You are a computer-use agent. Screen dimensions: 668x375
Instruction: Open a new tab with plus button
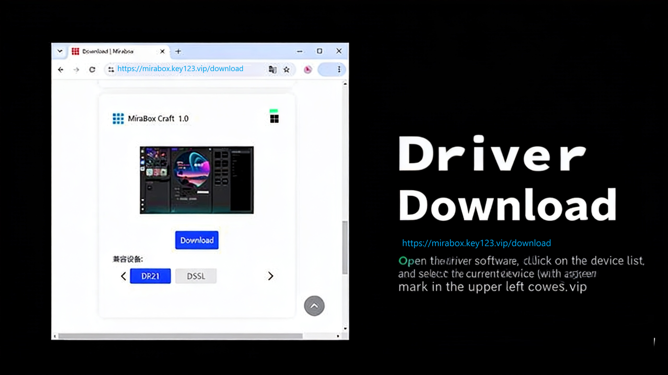point(178,51)
